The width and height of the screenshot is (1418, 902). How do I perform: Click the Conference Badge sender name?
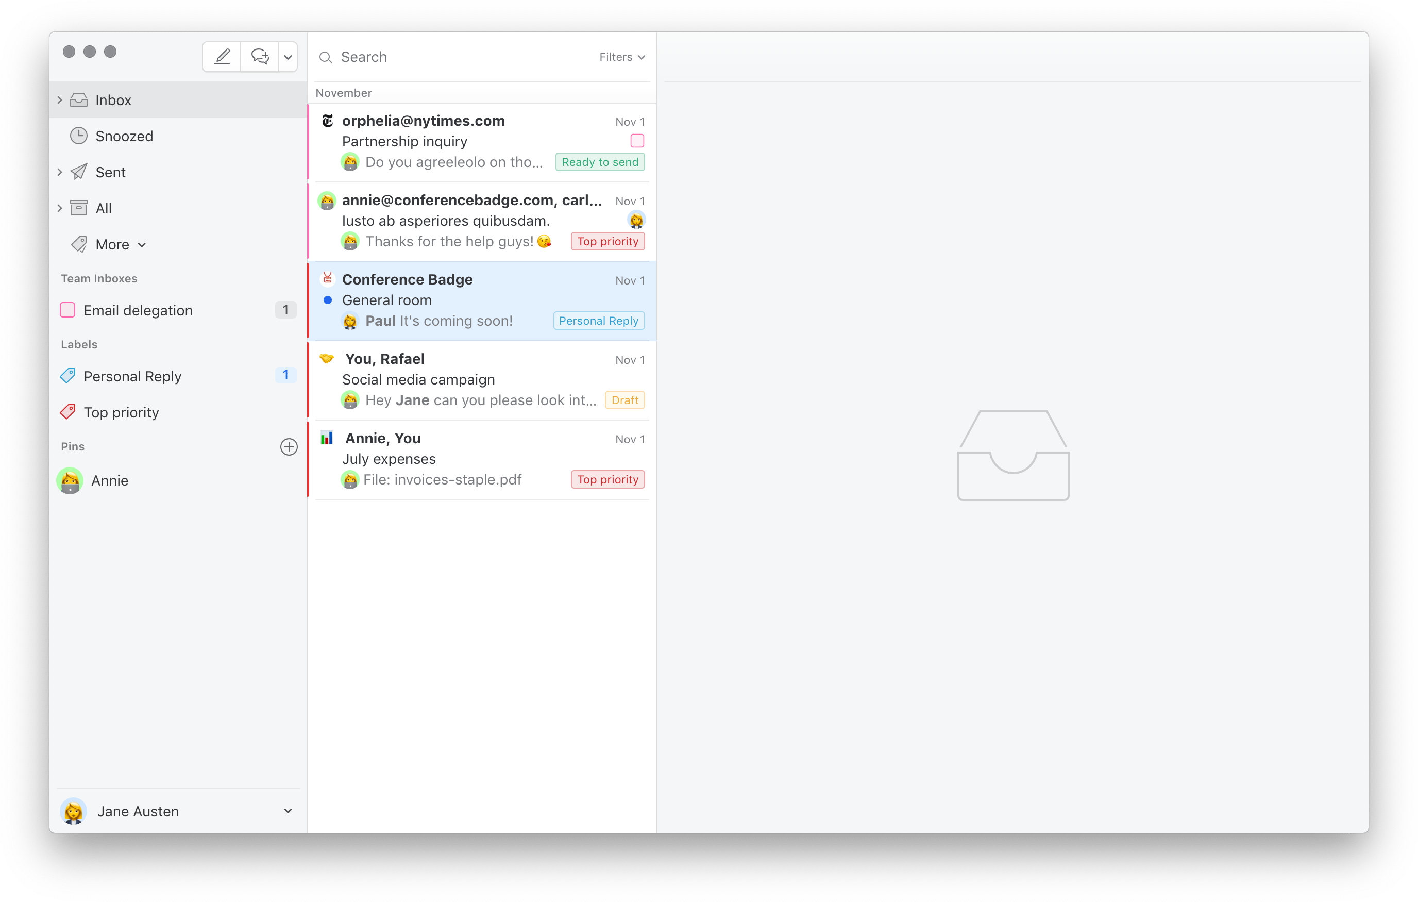click(407, 279)
